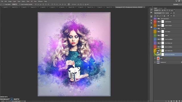Show the hidden Your Text group
This screenshot has width=182, height=102.
click(x=155, y=28)
